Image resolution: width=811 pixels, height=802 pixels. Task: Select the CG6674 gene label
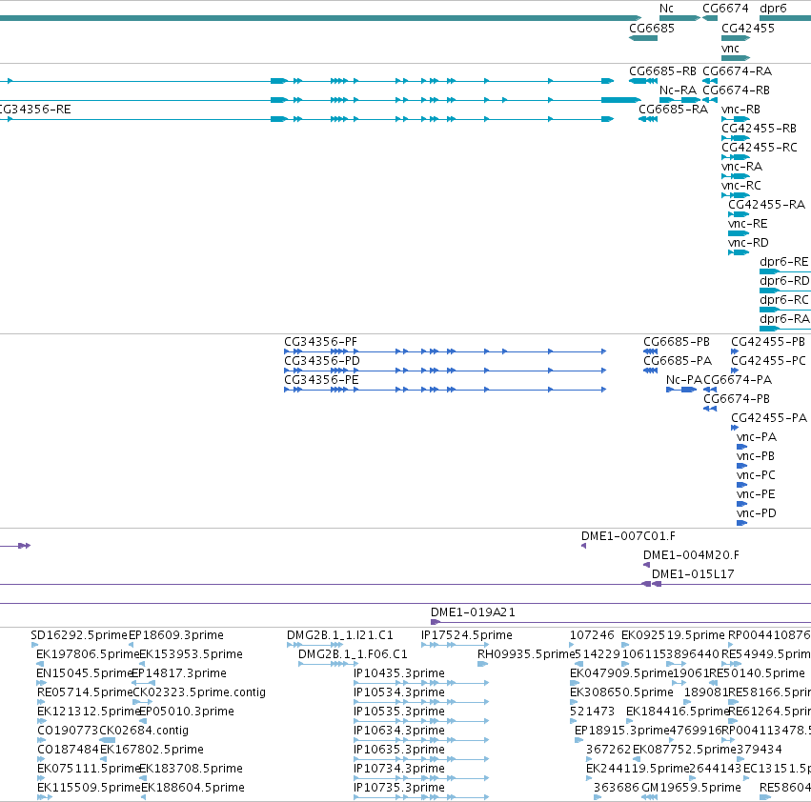(725, 9)
